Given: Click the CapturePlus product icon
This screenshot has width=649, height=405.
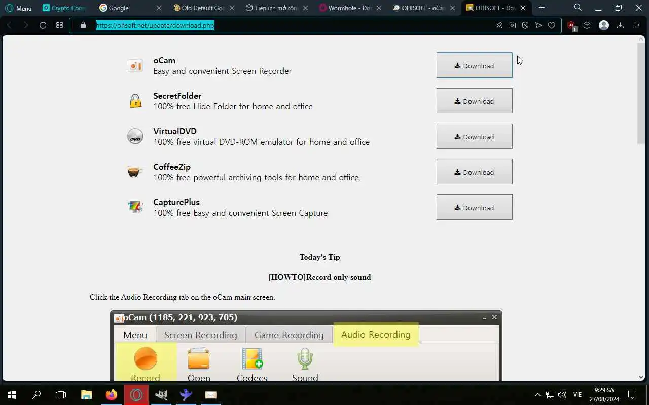Looking at the screenshot, I should 135,207.
